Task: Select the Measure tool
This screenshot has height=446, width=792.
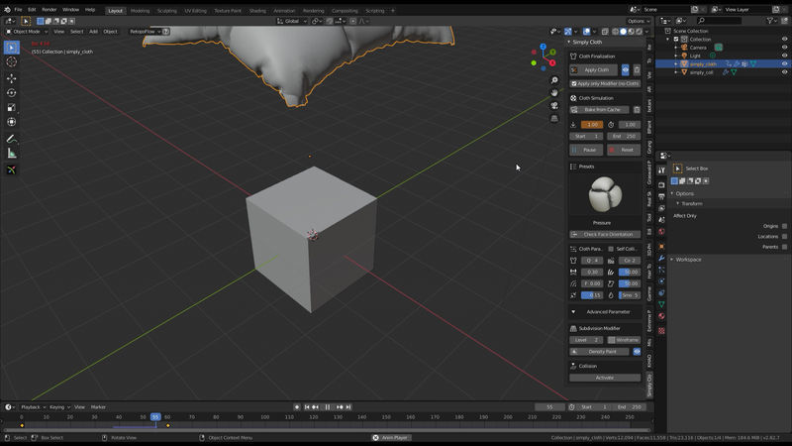Action: pos(12,154)
